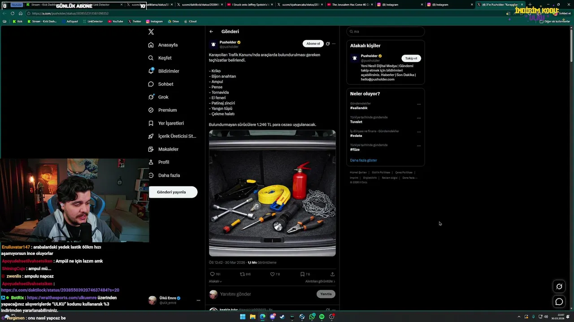
Task: Open Premium page
Action: pos(163,110)
